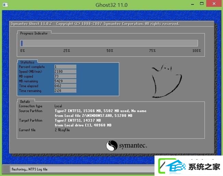The height and width of the screenshot is (176, 223).
Task: Select the Time remaining value 2:26
Action: pos(65,91)
